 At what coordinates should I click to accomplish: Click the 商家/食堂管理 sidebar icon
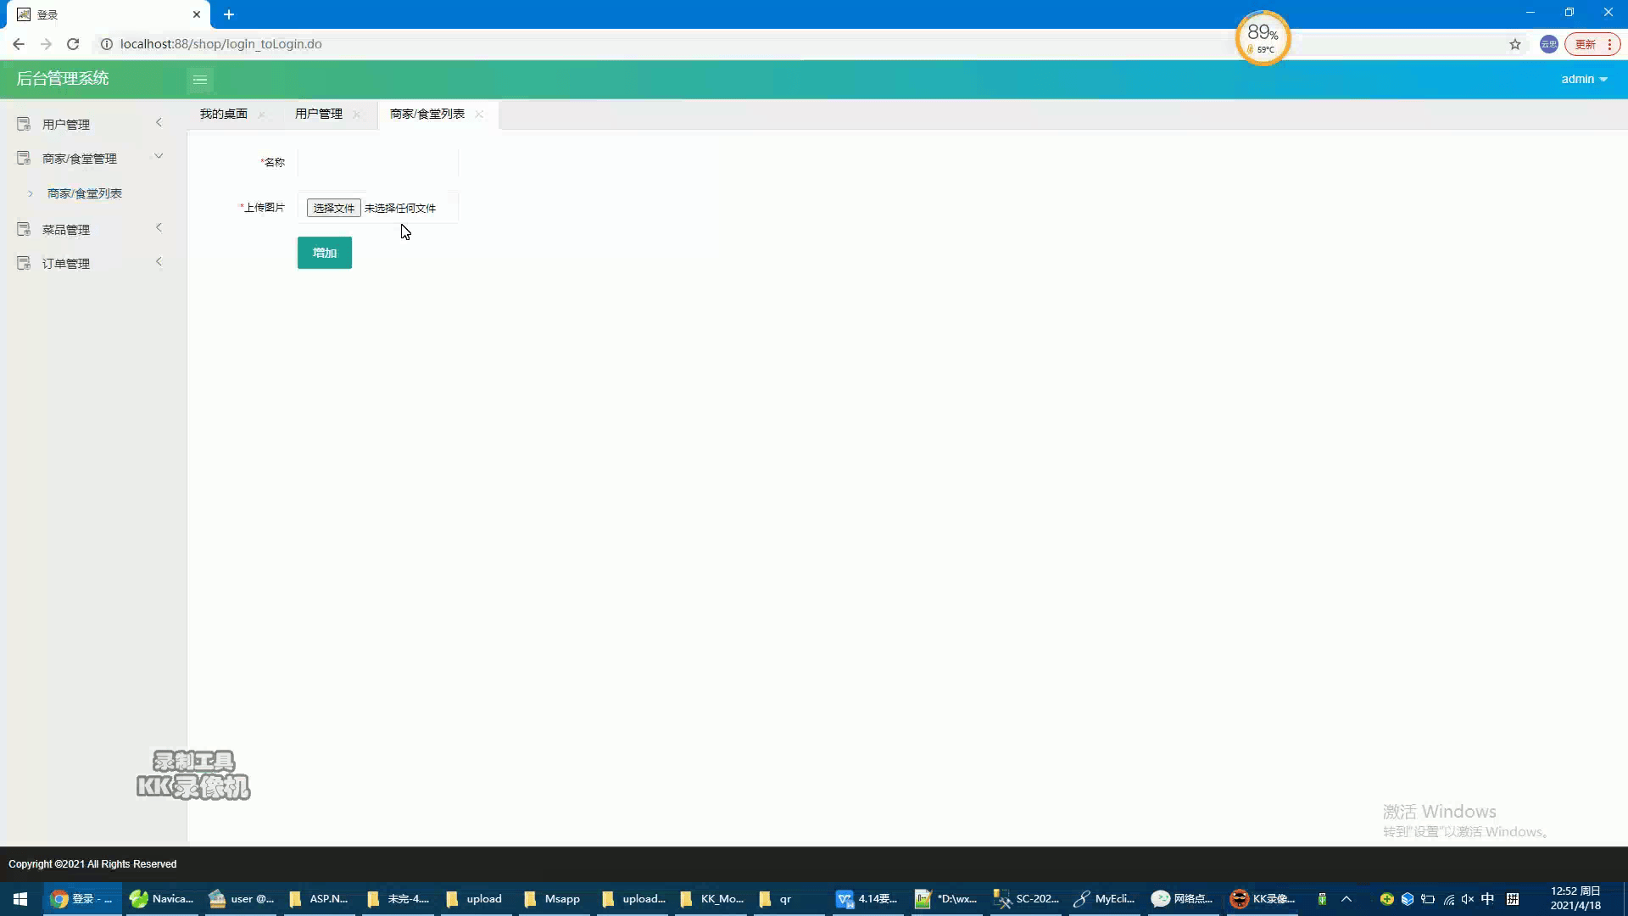(24, 158)
